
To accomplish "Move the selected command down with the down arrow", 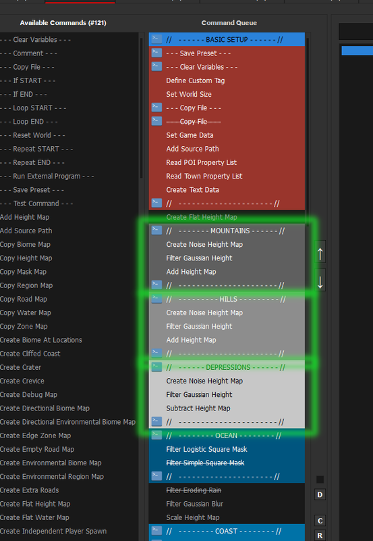I will tap(320, 281).
